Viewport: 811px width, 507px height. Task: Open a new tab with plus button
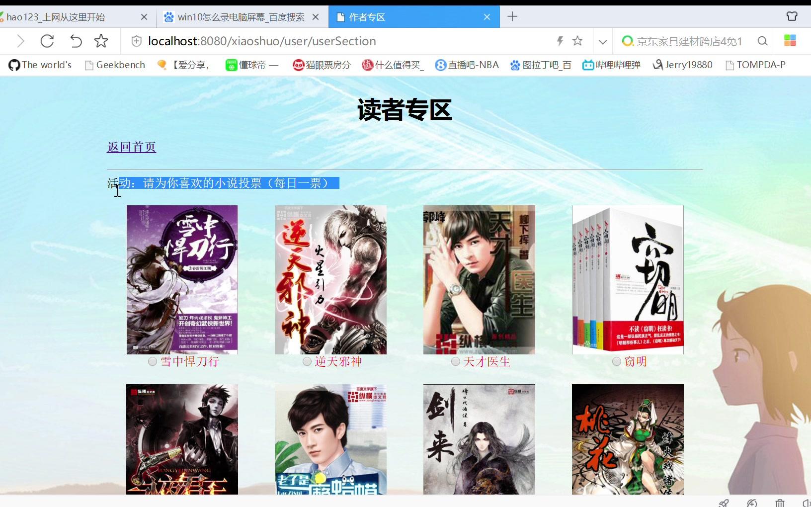point(512,17)
